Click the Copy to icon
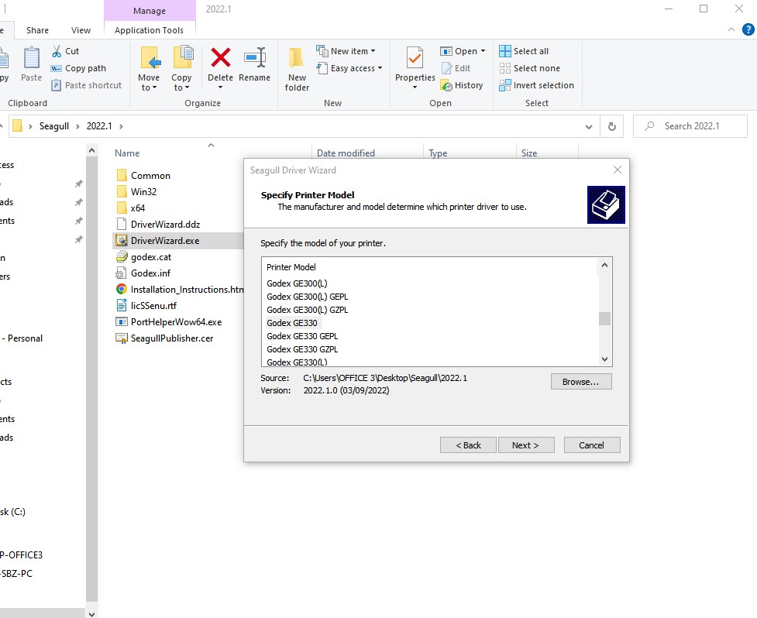Screen dimensions: 757x618 (182, 58)
